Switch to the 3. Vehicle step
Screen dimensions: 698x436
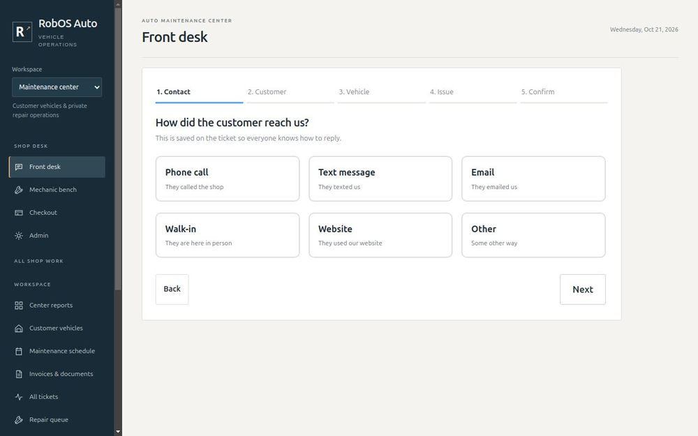pyautogui.click(x=382, y=93)
